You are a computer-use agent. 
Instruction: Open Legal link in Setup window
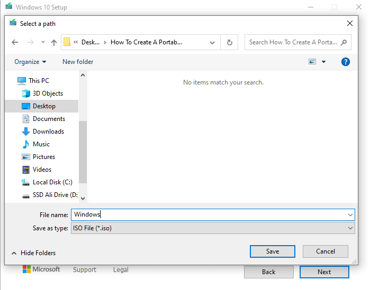121,270
